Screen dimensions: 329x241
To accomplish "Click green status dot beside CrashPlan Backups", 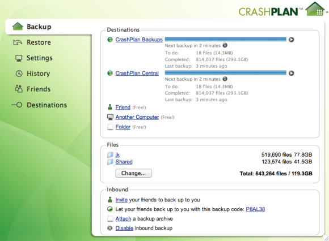I will pos(110,40).
